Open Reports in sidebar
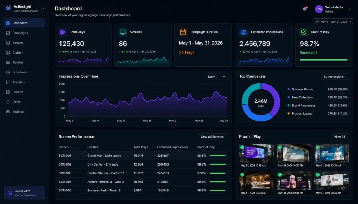This screenshot has width=358, height=204. (x=24, y=92)
